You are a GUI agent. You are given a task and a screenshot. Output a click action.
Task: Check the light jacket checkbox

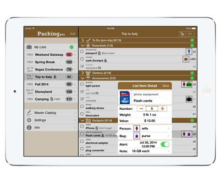(x=82, y=84)
